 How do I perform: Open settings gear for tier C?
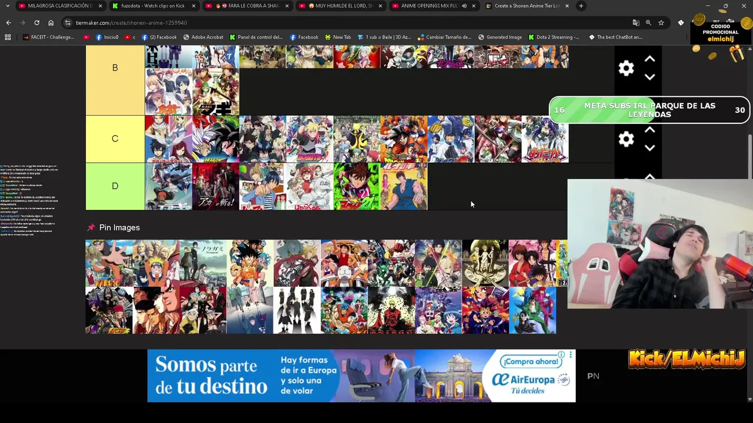(626, 139)
